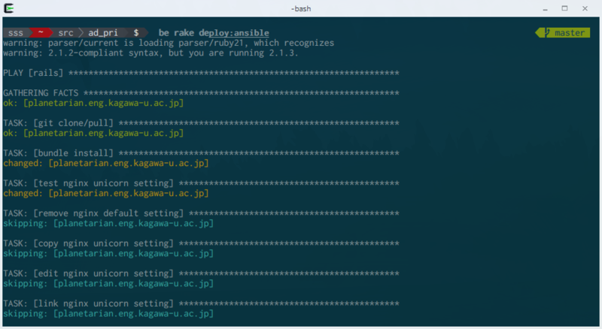Click the 'be rake deploy:ansible' command text
602x329 pixels.
[214, 33]
